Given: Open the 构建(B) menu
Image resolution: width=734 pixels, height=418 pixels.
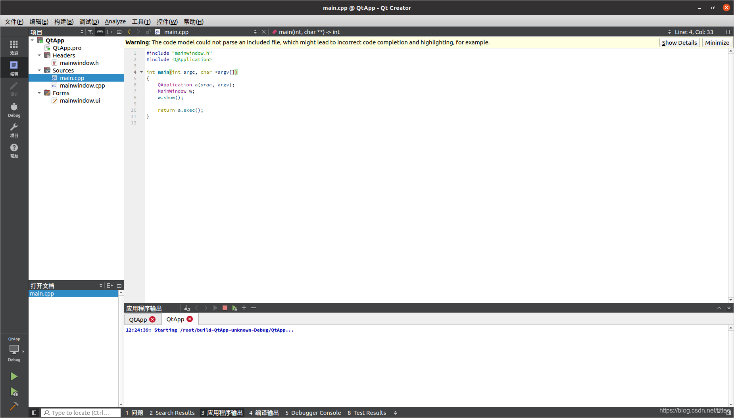Looking at the screenshot, I should [64, 21].
